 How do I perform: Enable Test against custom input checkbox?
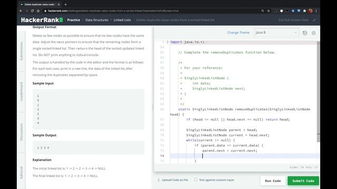(195, 180)
